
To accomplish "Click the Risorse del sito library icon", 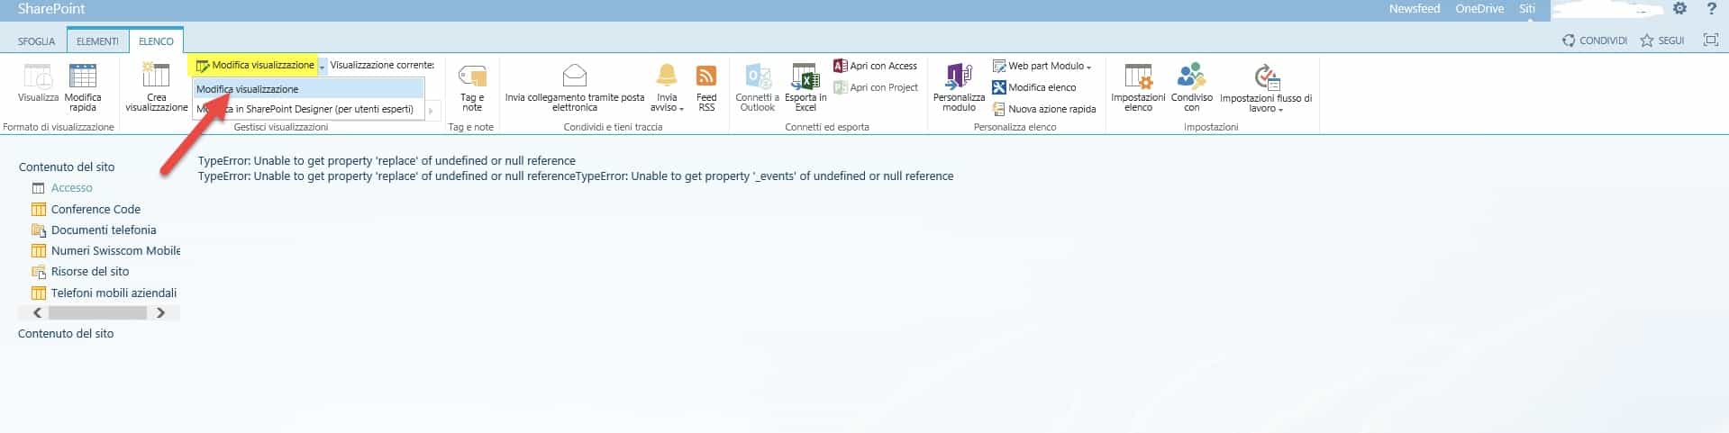I will point(39,272).
